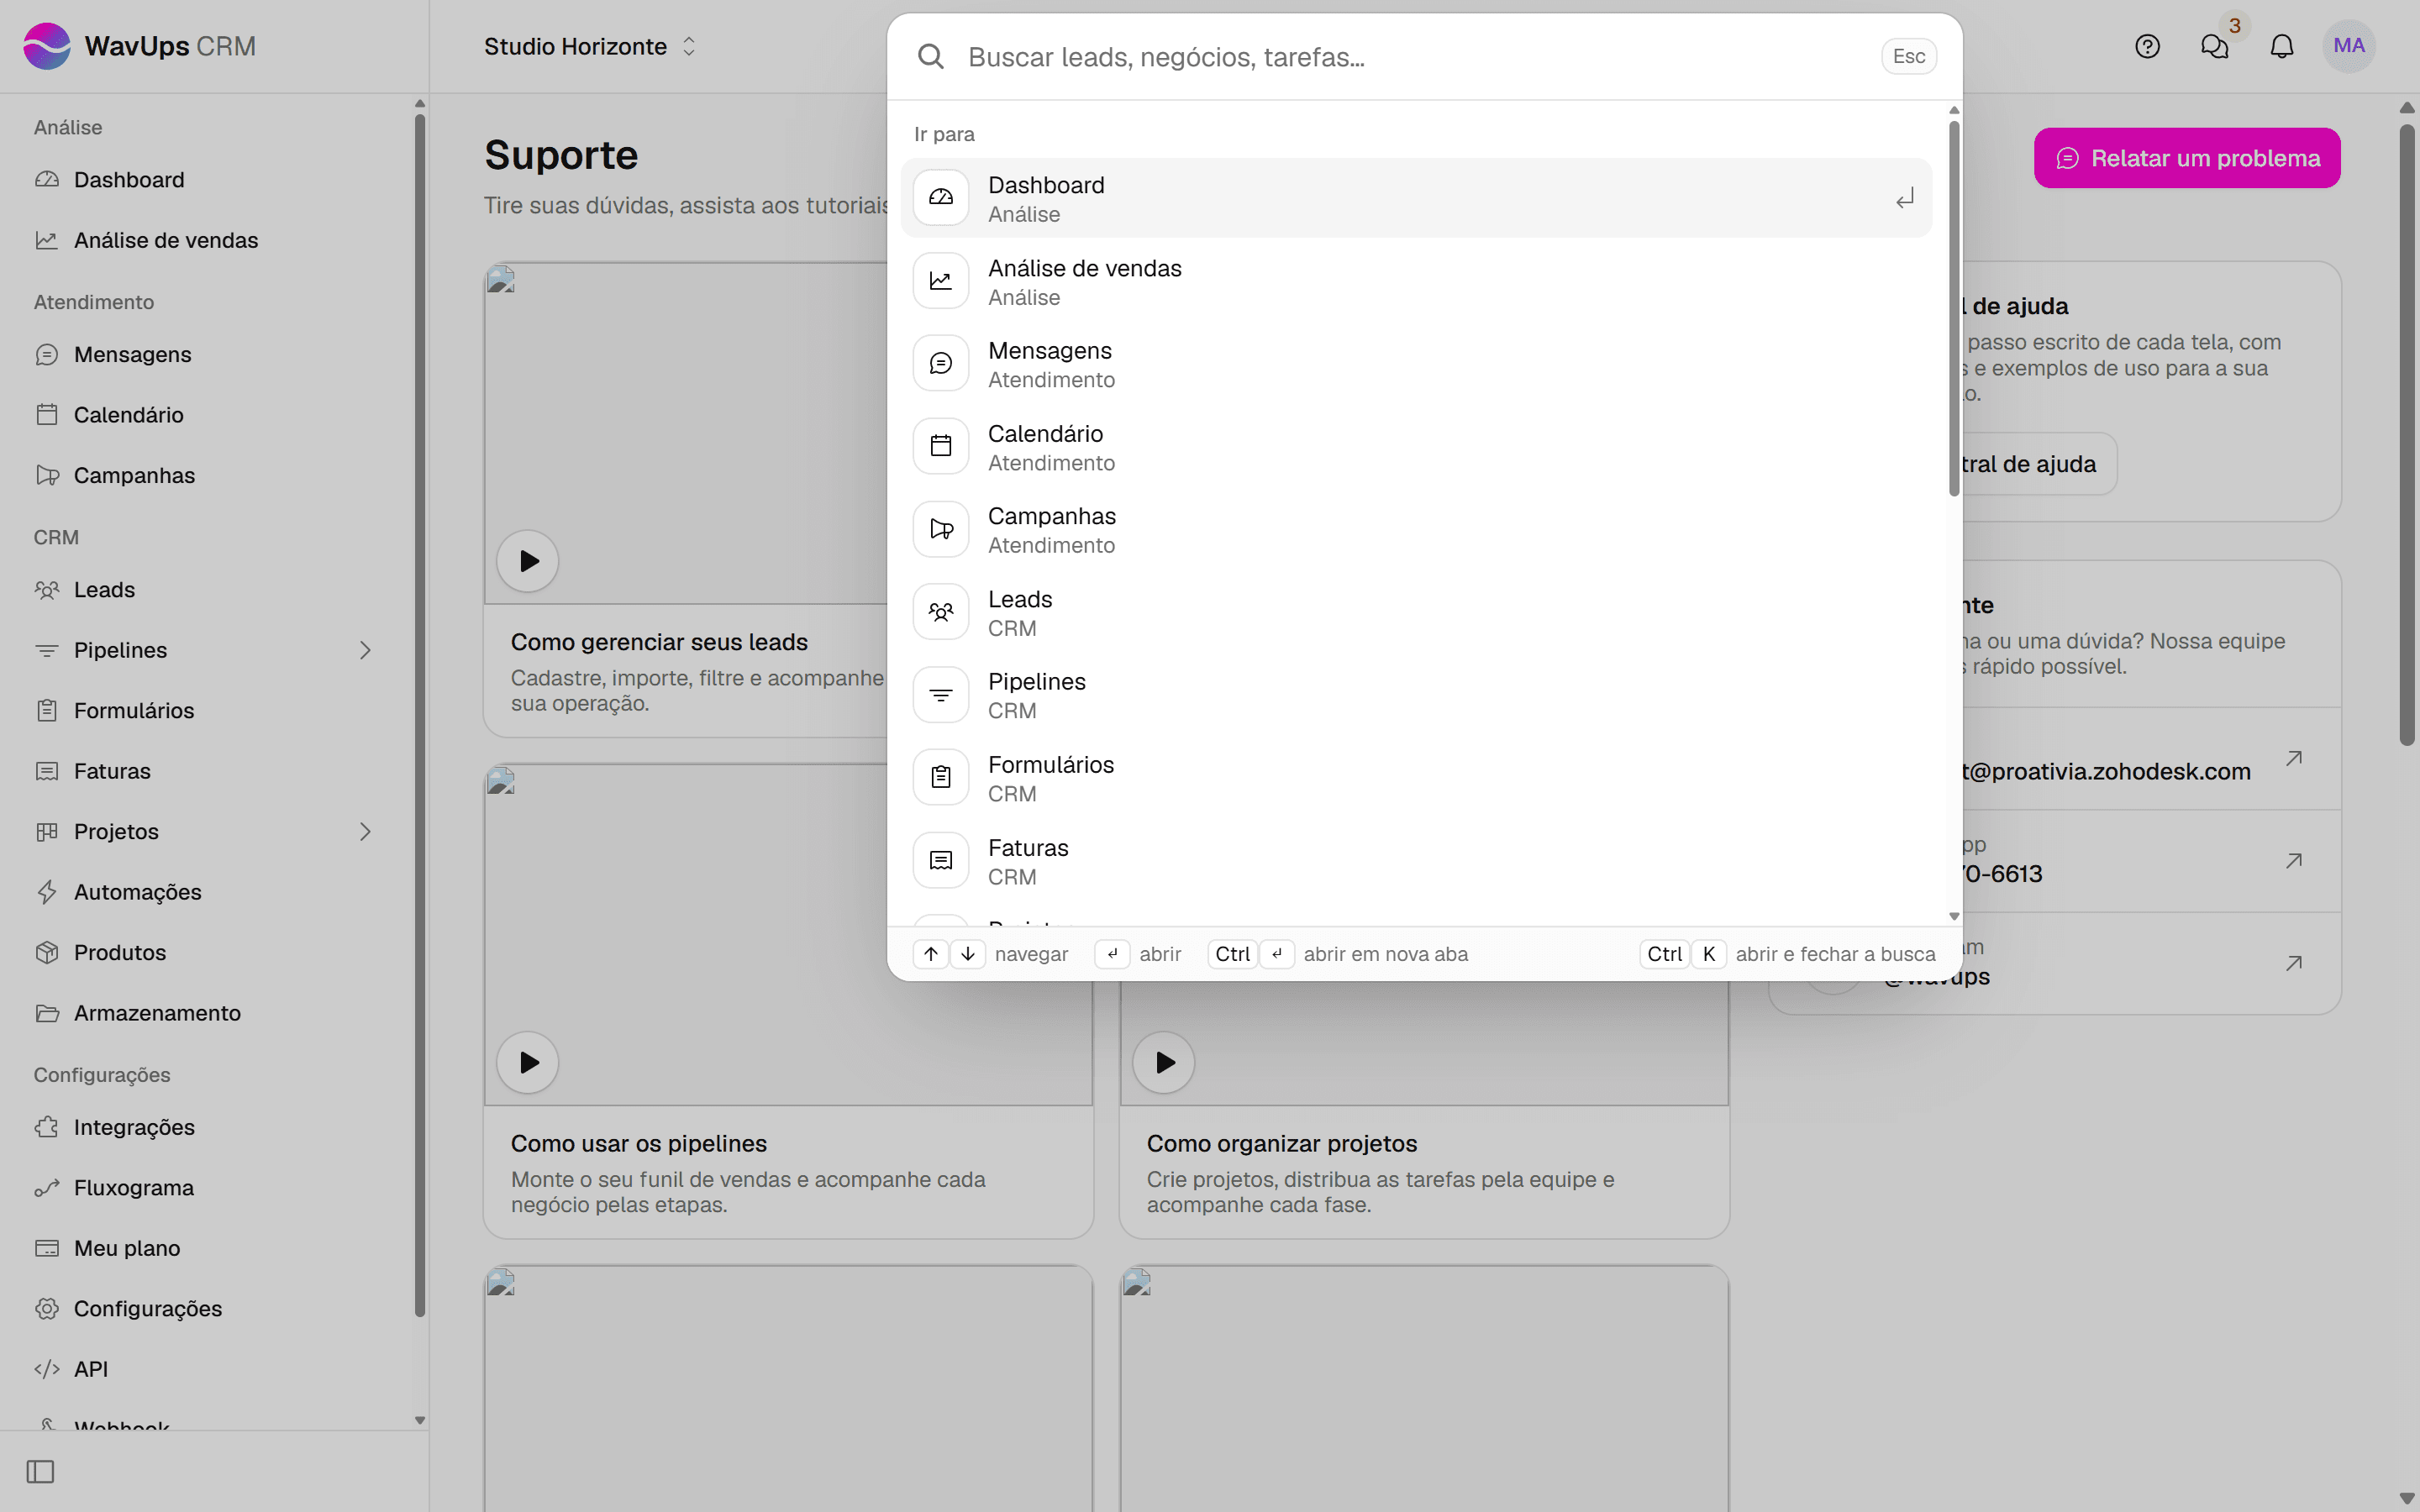This screenshot has width=2420, height=1512.
Task: Click Dashboard gauge icon in search results
Action: point(941,198)
